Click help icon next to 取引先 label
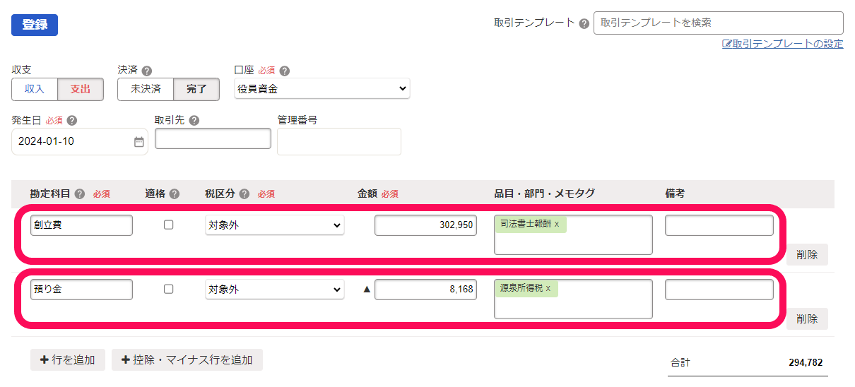855x387 pixels. point(194,121)
